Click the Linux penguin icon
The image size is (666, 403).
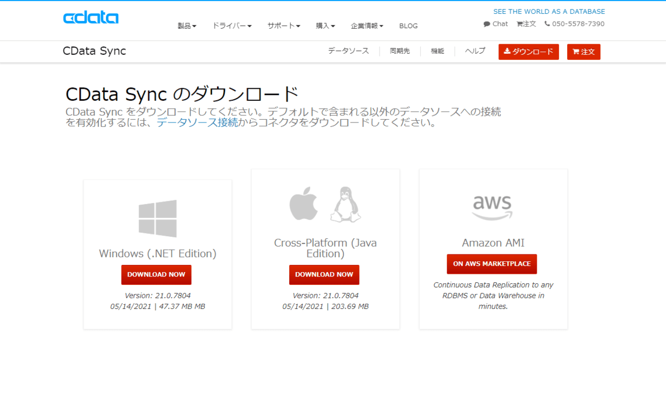pyautogui.click(x=345, y=205)
